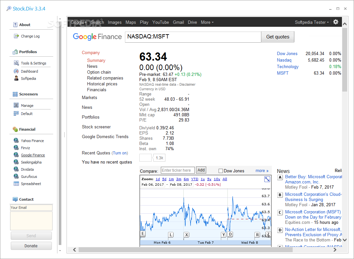The height and width of the screenshot is (259, 354).
Task: Open Drive in the Google bar
Action: 192,22
